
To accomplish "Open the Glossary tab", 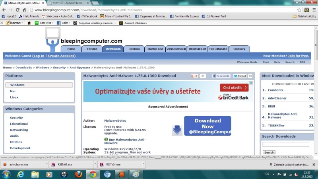I will point(239,49).
